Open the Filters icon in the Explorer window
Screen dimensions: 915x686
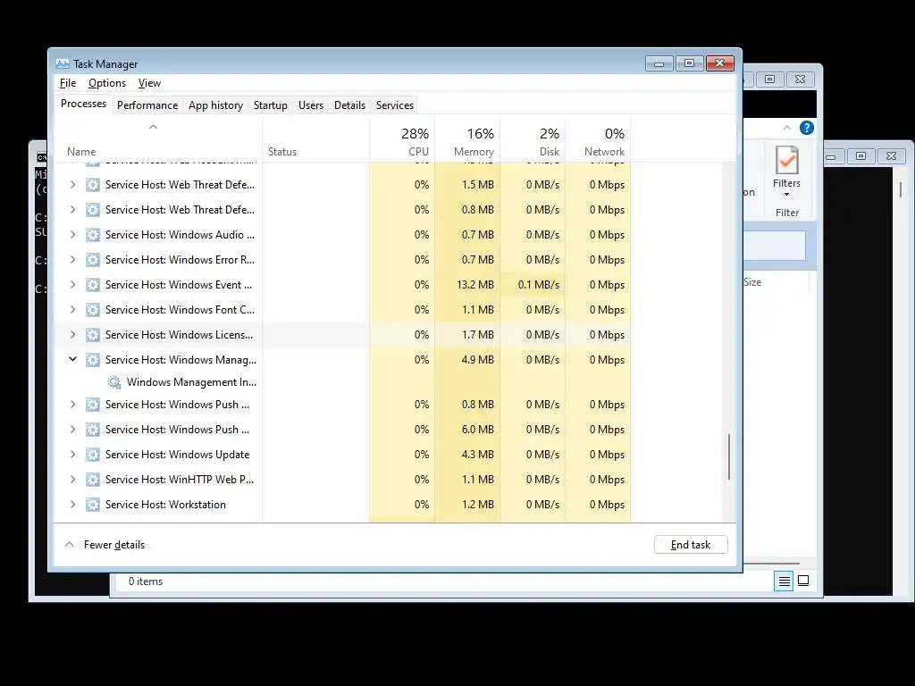pyautogui.click(x=786, y=160)
